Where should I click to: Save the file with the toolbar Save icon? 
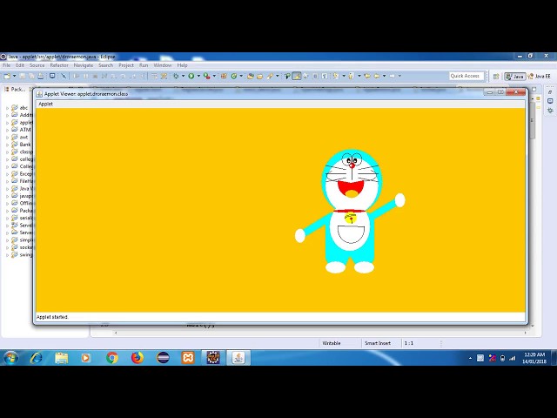(x=23, y=76)
